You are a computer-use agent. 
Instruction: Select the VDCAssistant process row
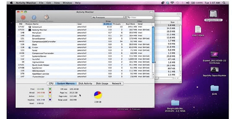point(84,71)
